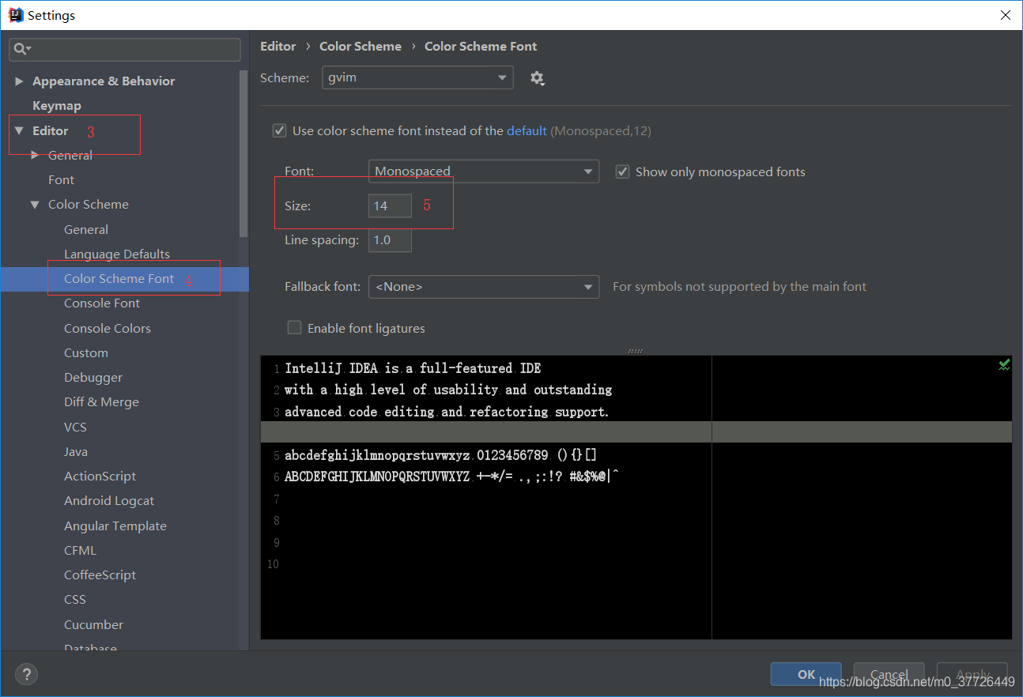Click the search magnifier icon
This screenshot has height=697, width=1023.
click(21, 49)
